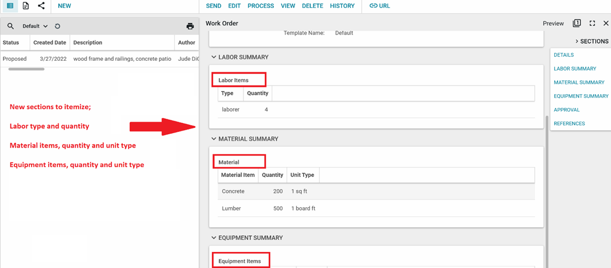
Task: Close the Work Order panel
Action: point(606,24)
